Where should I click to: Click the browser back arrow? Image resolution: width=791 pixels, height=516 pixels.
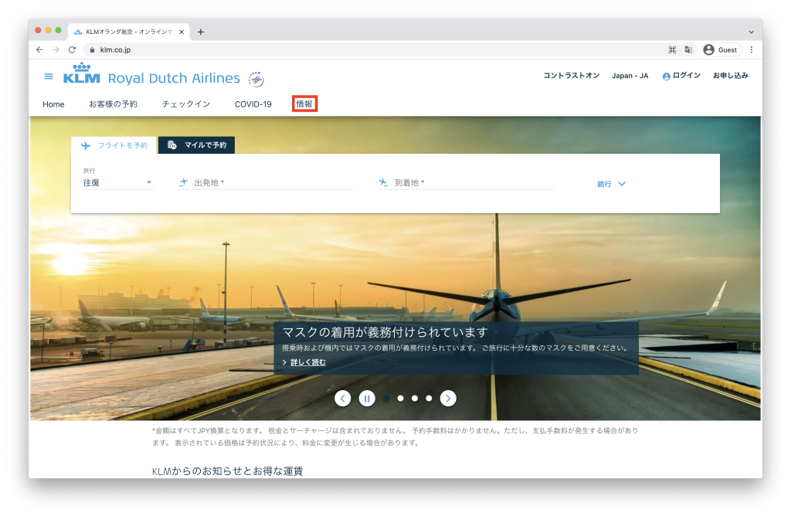tap(40, 49)
